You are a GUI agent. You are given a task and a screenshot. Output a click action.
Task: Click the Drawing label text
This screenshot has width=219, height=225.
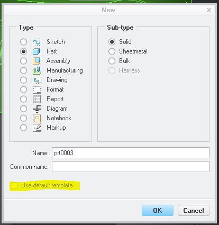point(57,80)
